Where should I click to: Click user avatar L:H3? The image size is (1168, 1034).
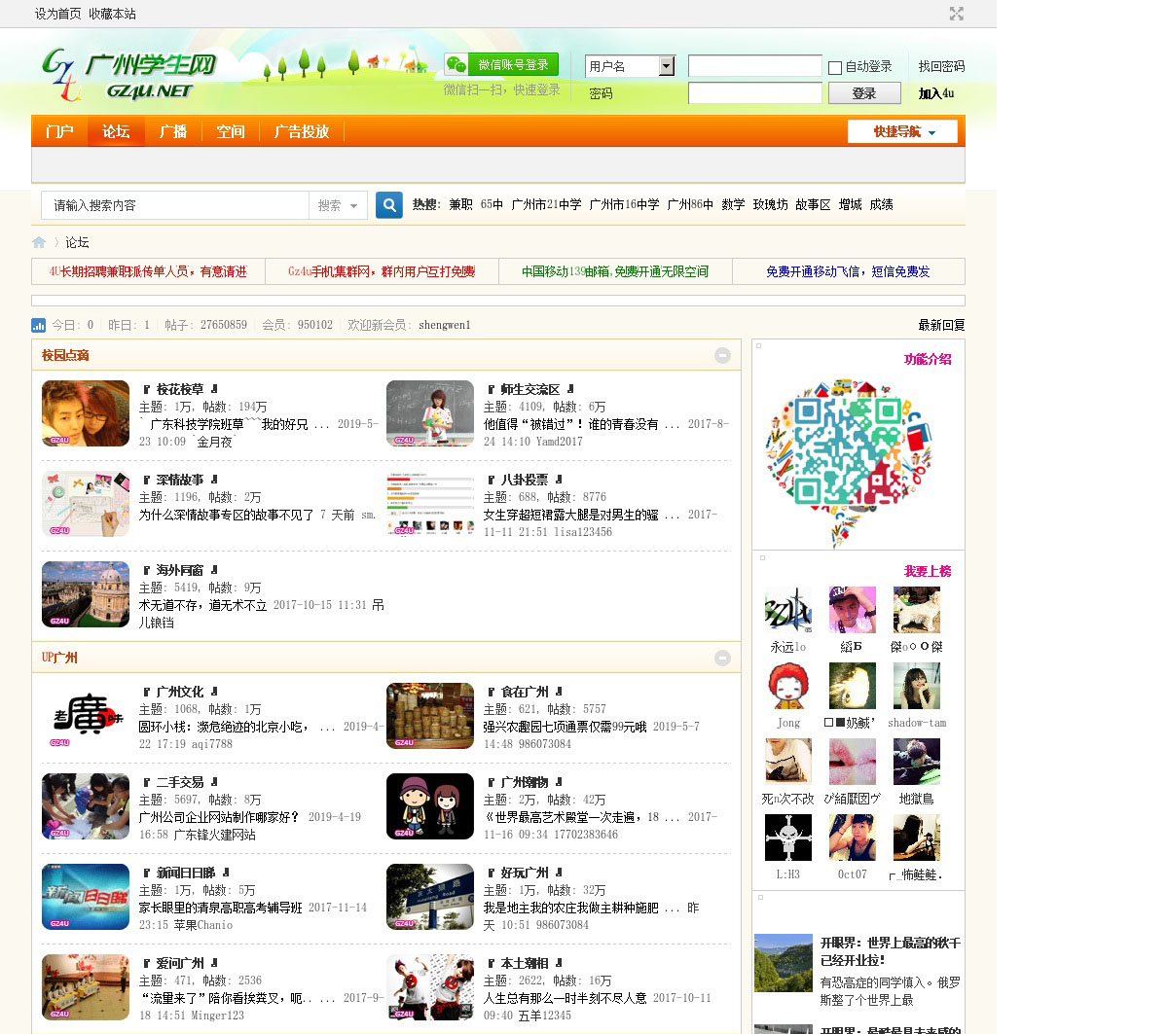click(x=788, y=838)
